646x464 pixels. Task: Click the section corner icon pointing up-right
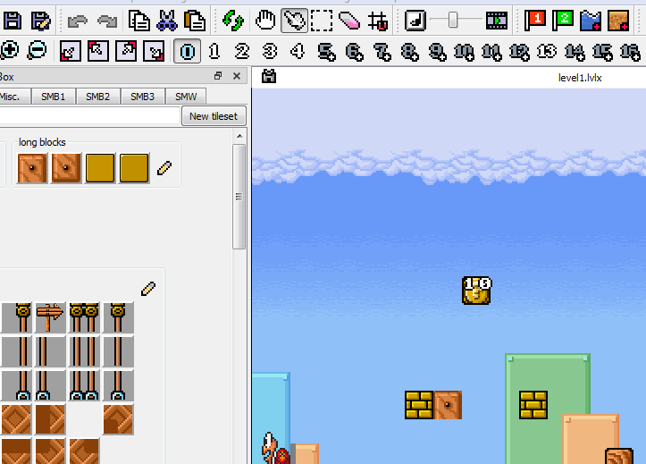pyautogui.click(x=126, y=51)
